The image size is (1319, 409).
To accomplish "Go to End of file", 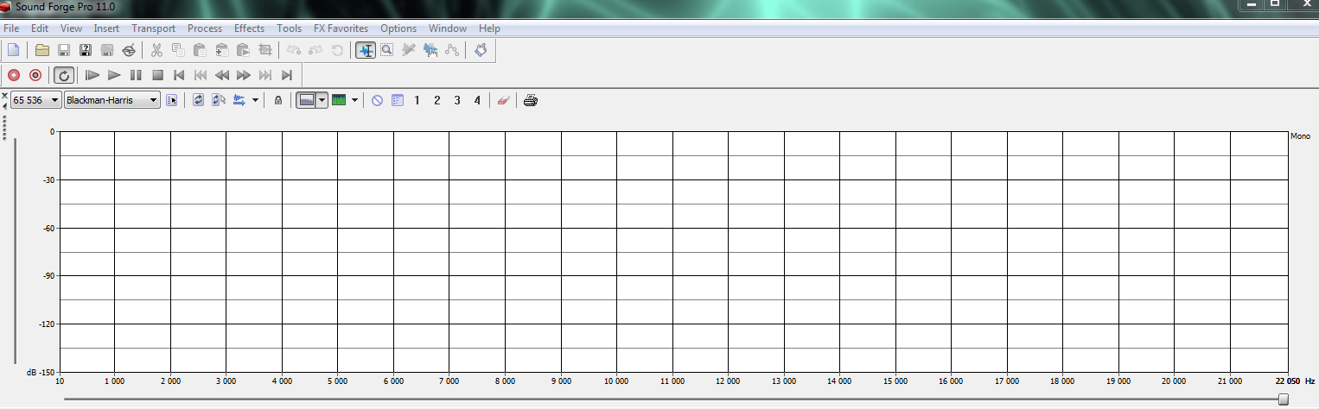I will pyautogui.click(x=287, y=75).
